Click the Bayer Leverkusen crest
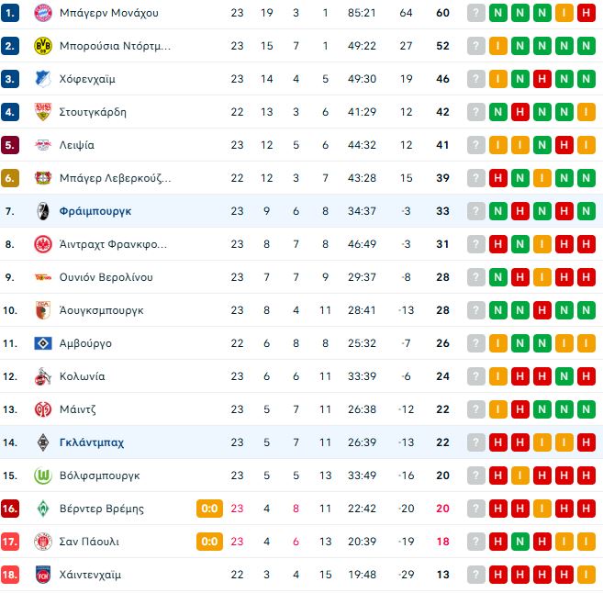Image resolution: width=603 pixels, height=593 pixels. (41, 178)
